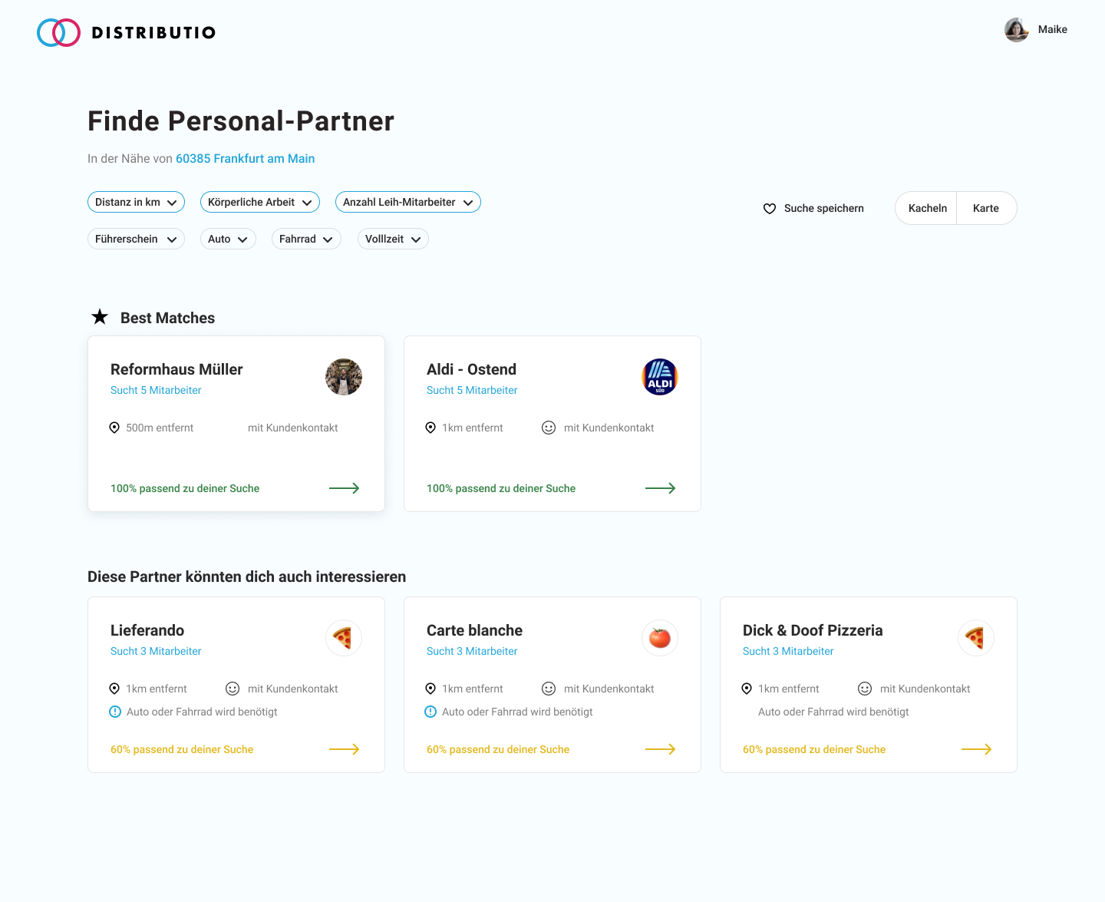The image size is (1105, 902).
Task: Click the location pin on Dick & Doof Pizzeria card
Action: coord(747,689)
